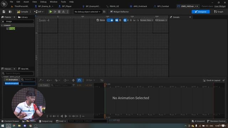Open Revision Control

[x=216, y=121]
